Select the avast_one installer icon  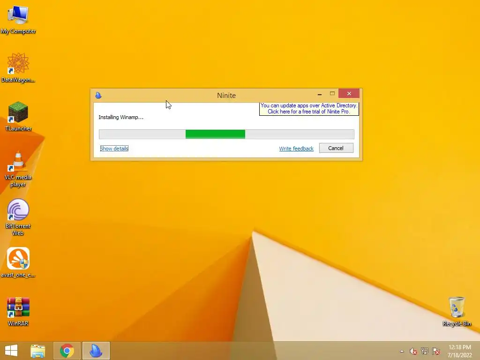(18, 262)
